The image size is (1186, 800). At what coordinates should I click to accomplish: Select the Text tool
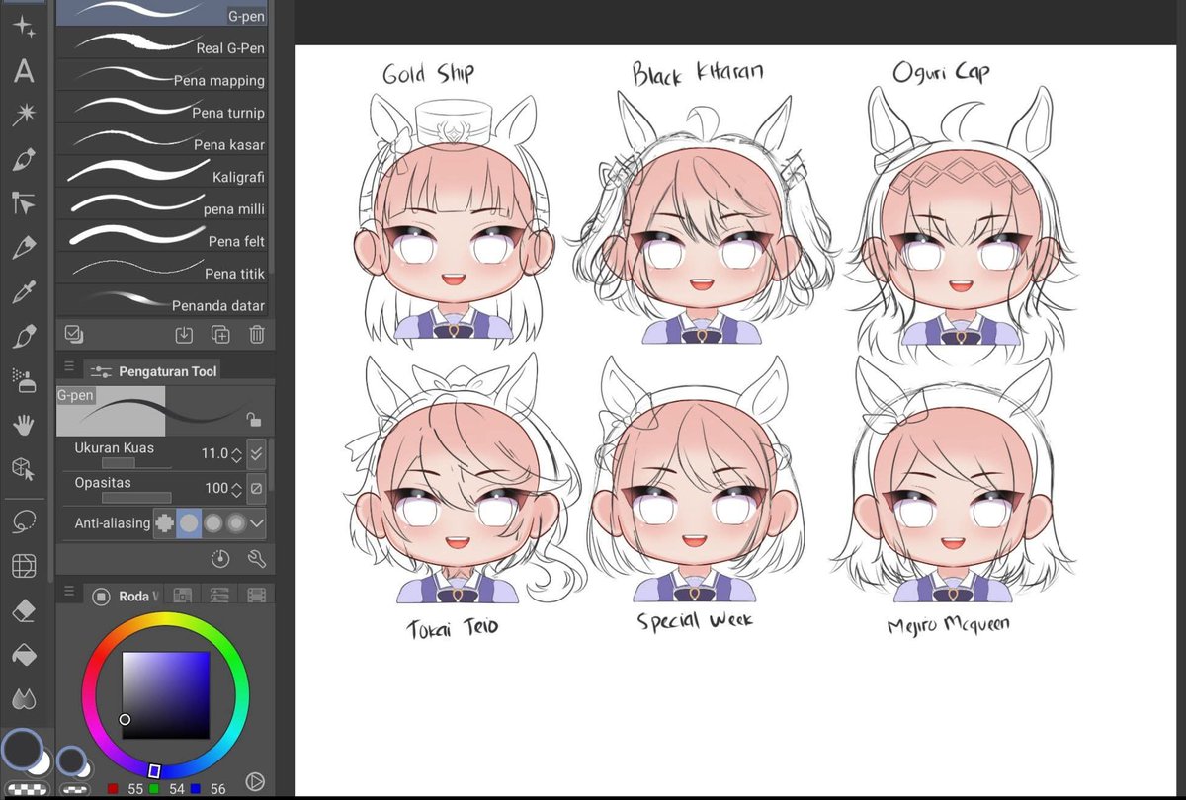pyautogui.click(x=24, y=71)
